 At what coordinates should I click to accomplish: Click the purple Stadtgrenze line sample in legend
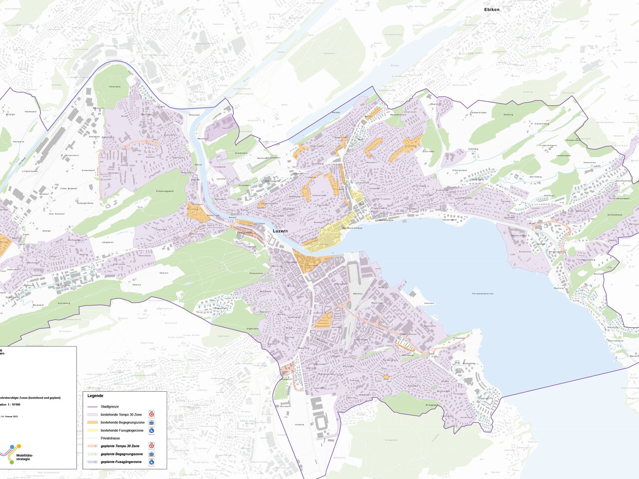point(92,407)
